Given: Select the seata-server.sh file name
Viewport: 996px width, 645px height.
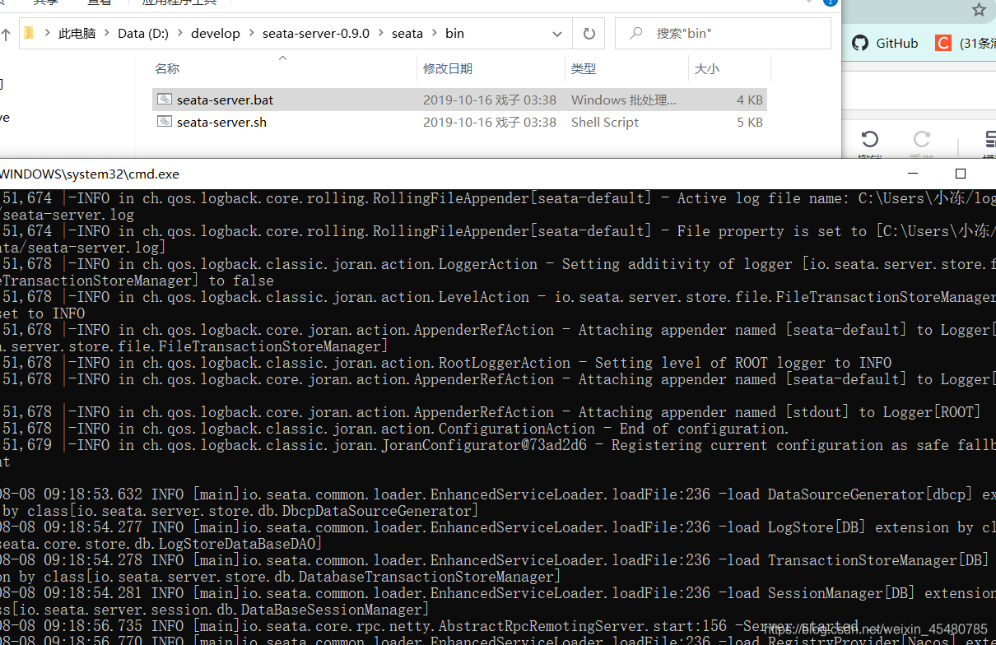Looking at the screenshot, I should (221, 122).
